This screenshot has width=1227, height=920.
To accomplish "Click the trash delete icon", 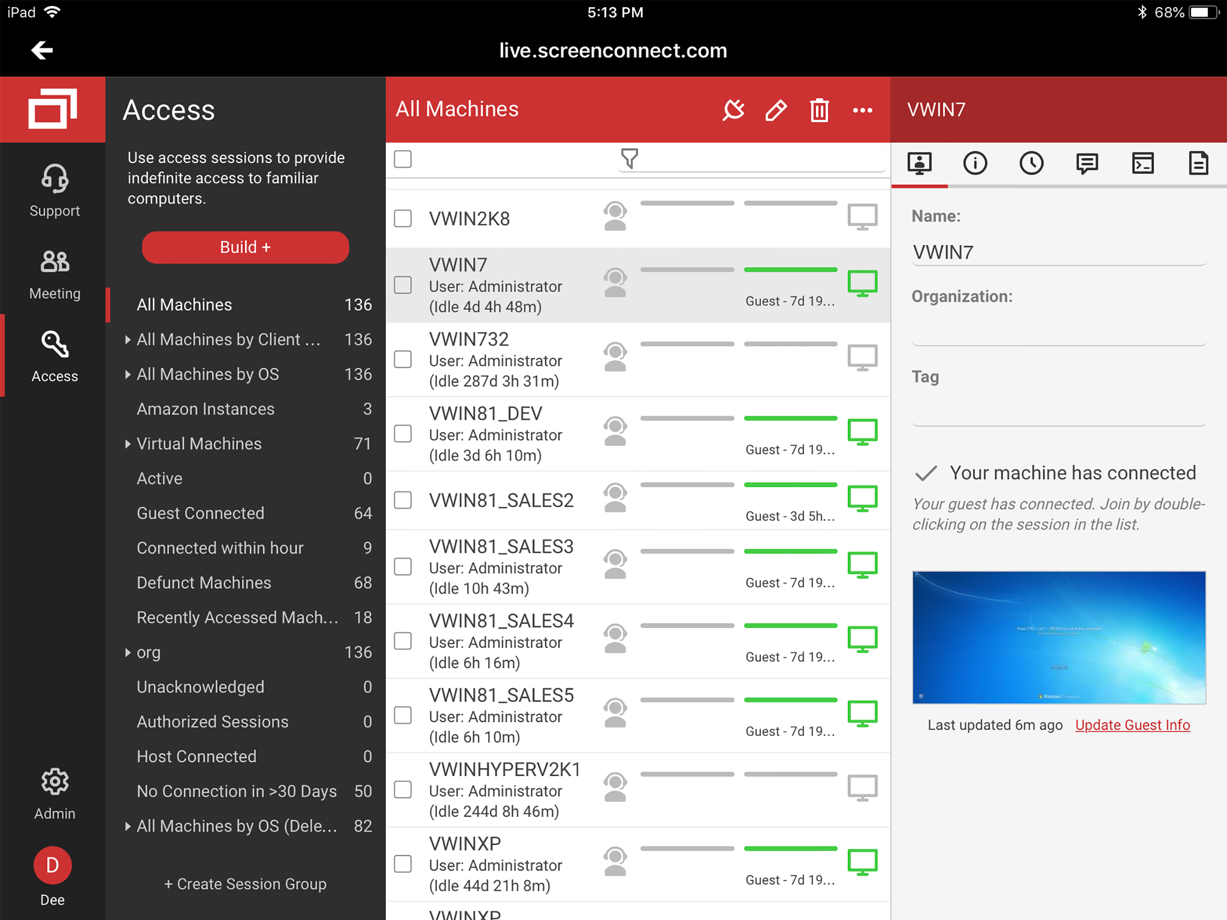I will 819,110.
